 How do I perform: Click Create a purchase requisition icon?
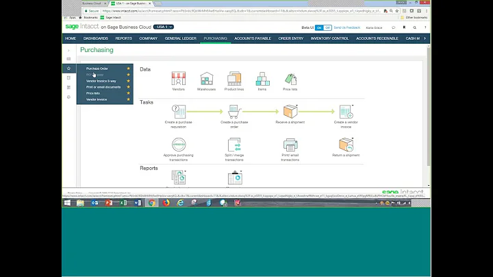tap(178, 112)
